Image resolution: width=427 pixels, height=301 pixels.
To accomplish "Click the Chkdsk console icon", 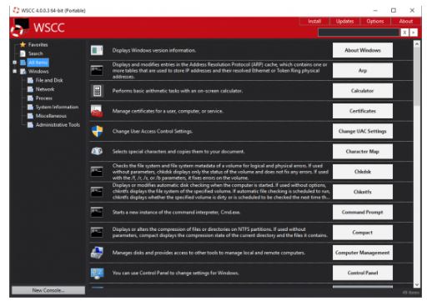I will pos(97,172).
